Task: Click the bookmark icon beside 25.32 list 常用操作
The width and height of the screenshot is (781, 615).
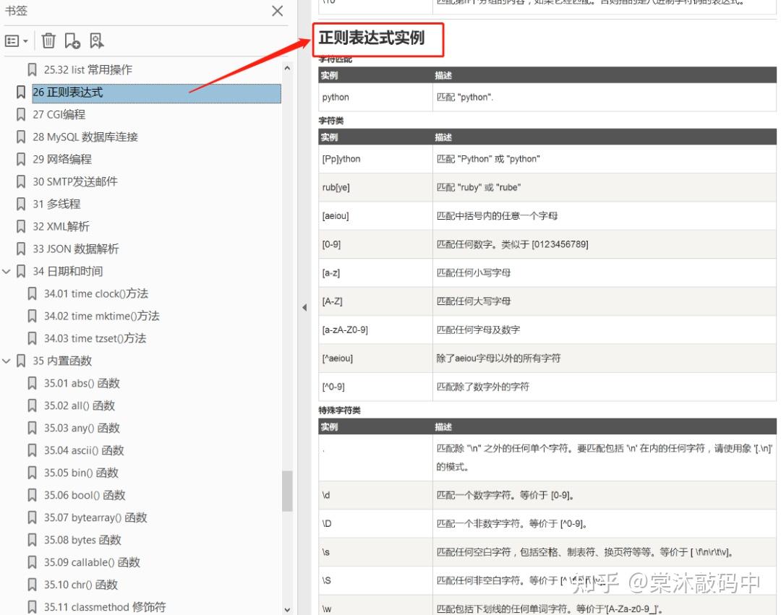Action: 32,69
